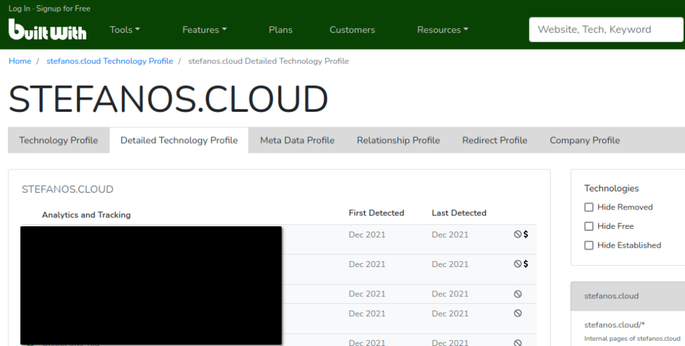Screen dimensions: 685x346
Task: Focus the Website, Tech, Keyword search field
Action: pos(606,29)
